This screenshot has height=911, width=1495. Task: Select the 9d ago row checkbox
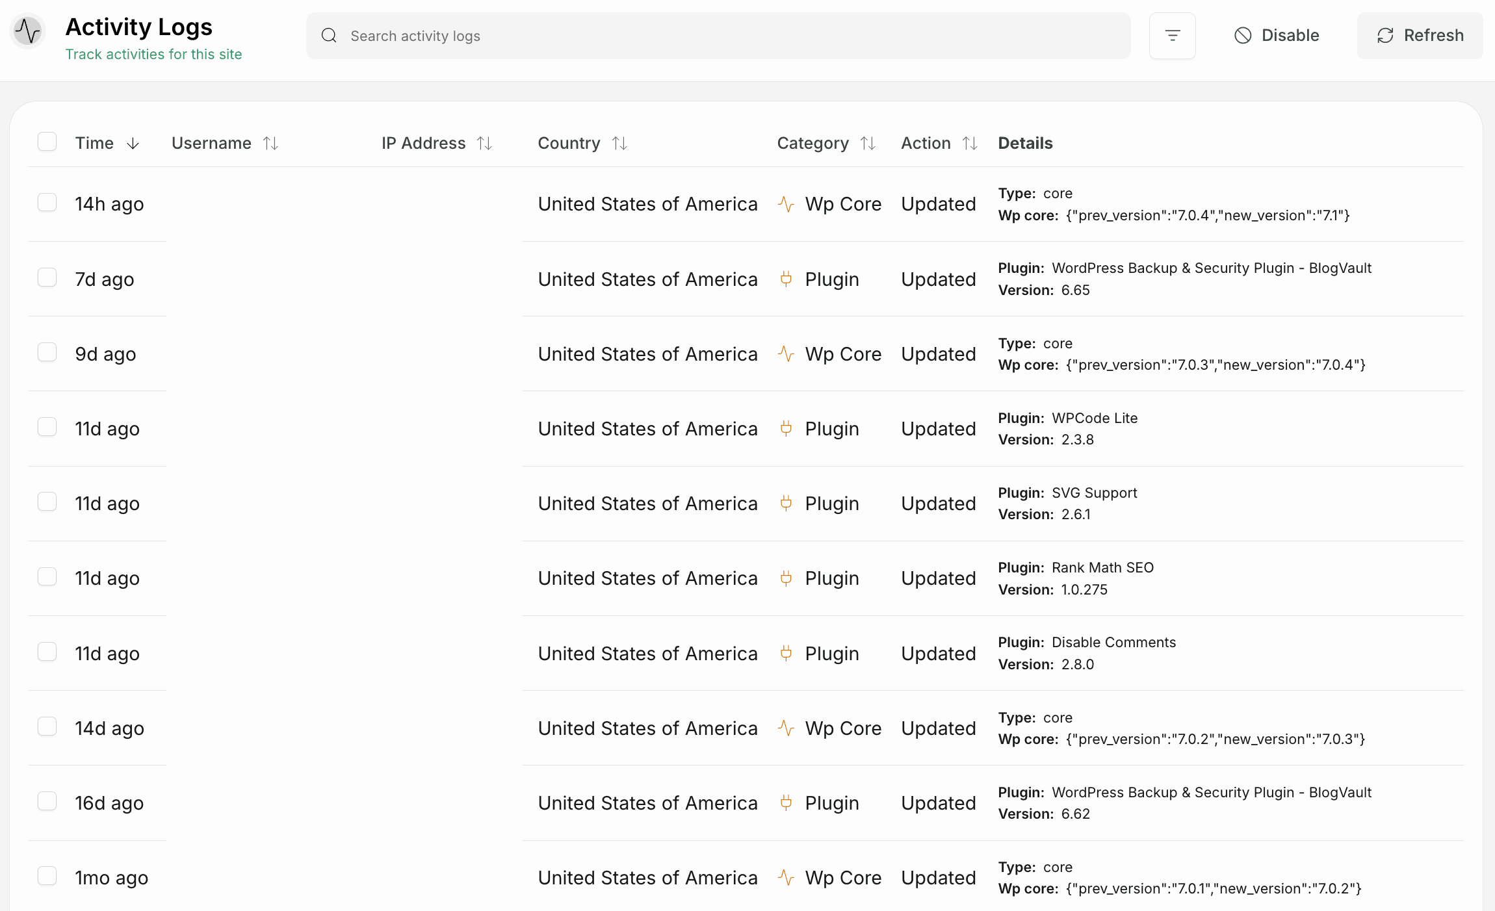(x=47, y=352)
